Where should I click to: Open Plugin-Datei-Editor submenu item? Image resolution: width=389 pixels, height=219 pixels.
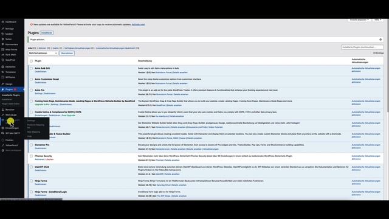[x=11, y=104]
